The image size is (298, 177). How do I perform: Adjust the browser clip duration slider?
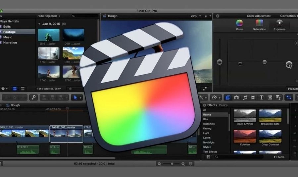click(70, 89)
